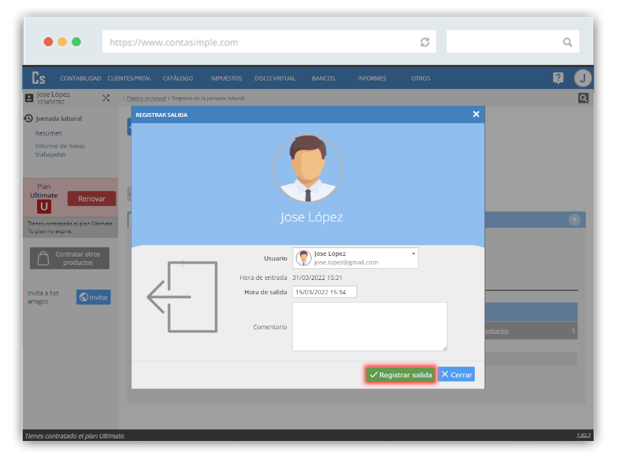The width and height of the screenshot is (617, 454).
Task: Open the Usuario dropdown showing Jose López
Action: 355,258
